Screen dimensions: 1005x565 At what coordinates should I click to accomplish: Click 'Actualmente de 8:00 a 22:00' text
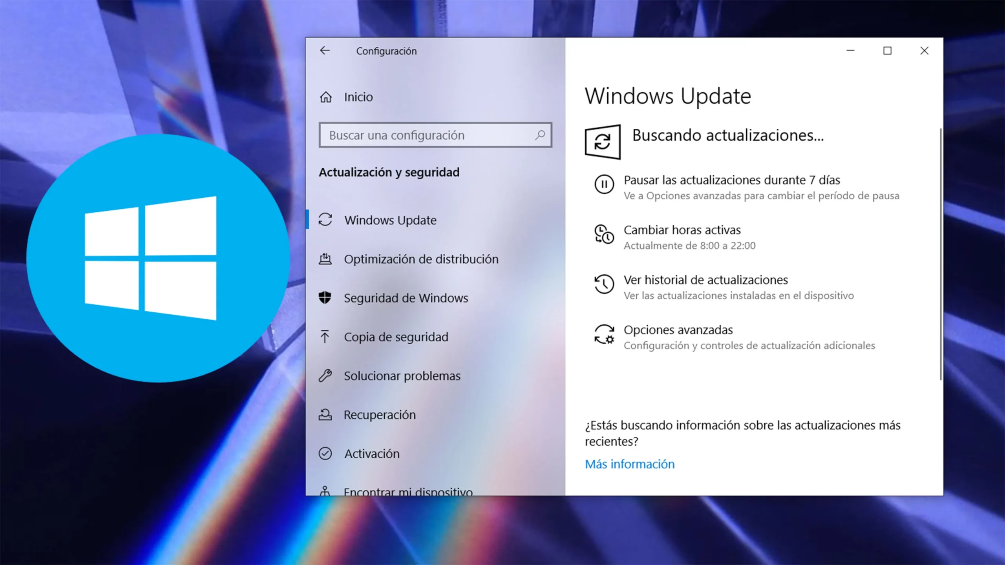690,246
